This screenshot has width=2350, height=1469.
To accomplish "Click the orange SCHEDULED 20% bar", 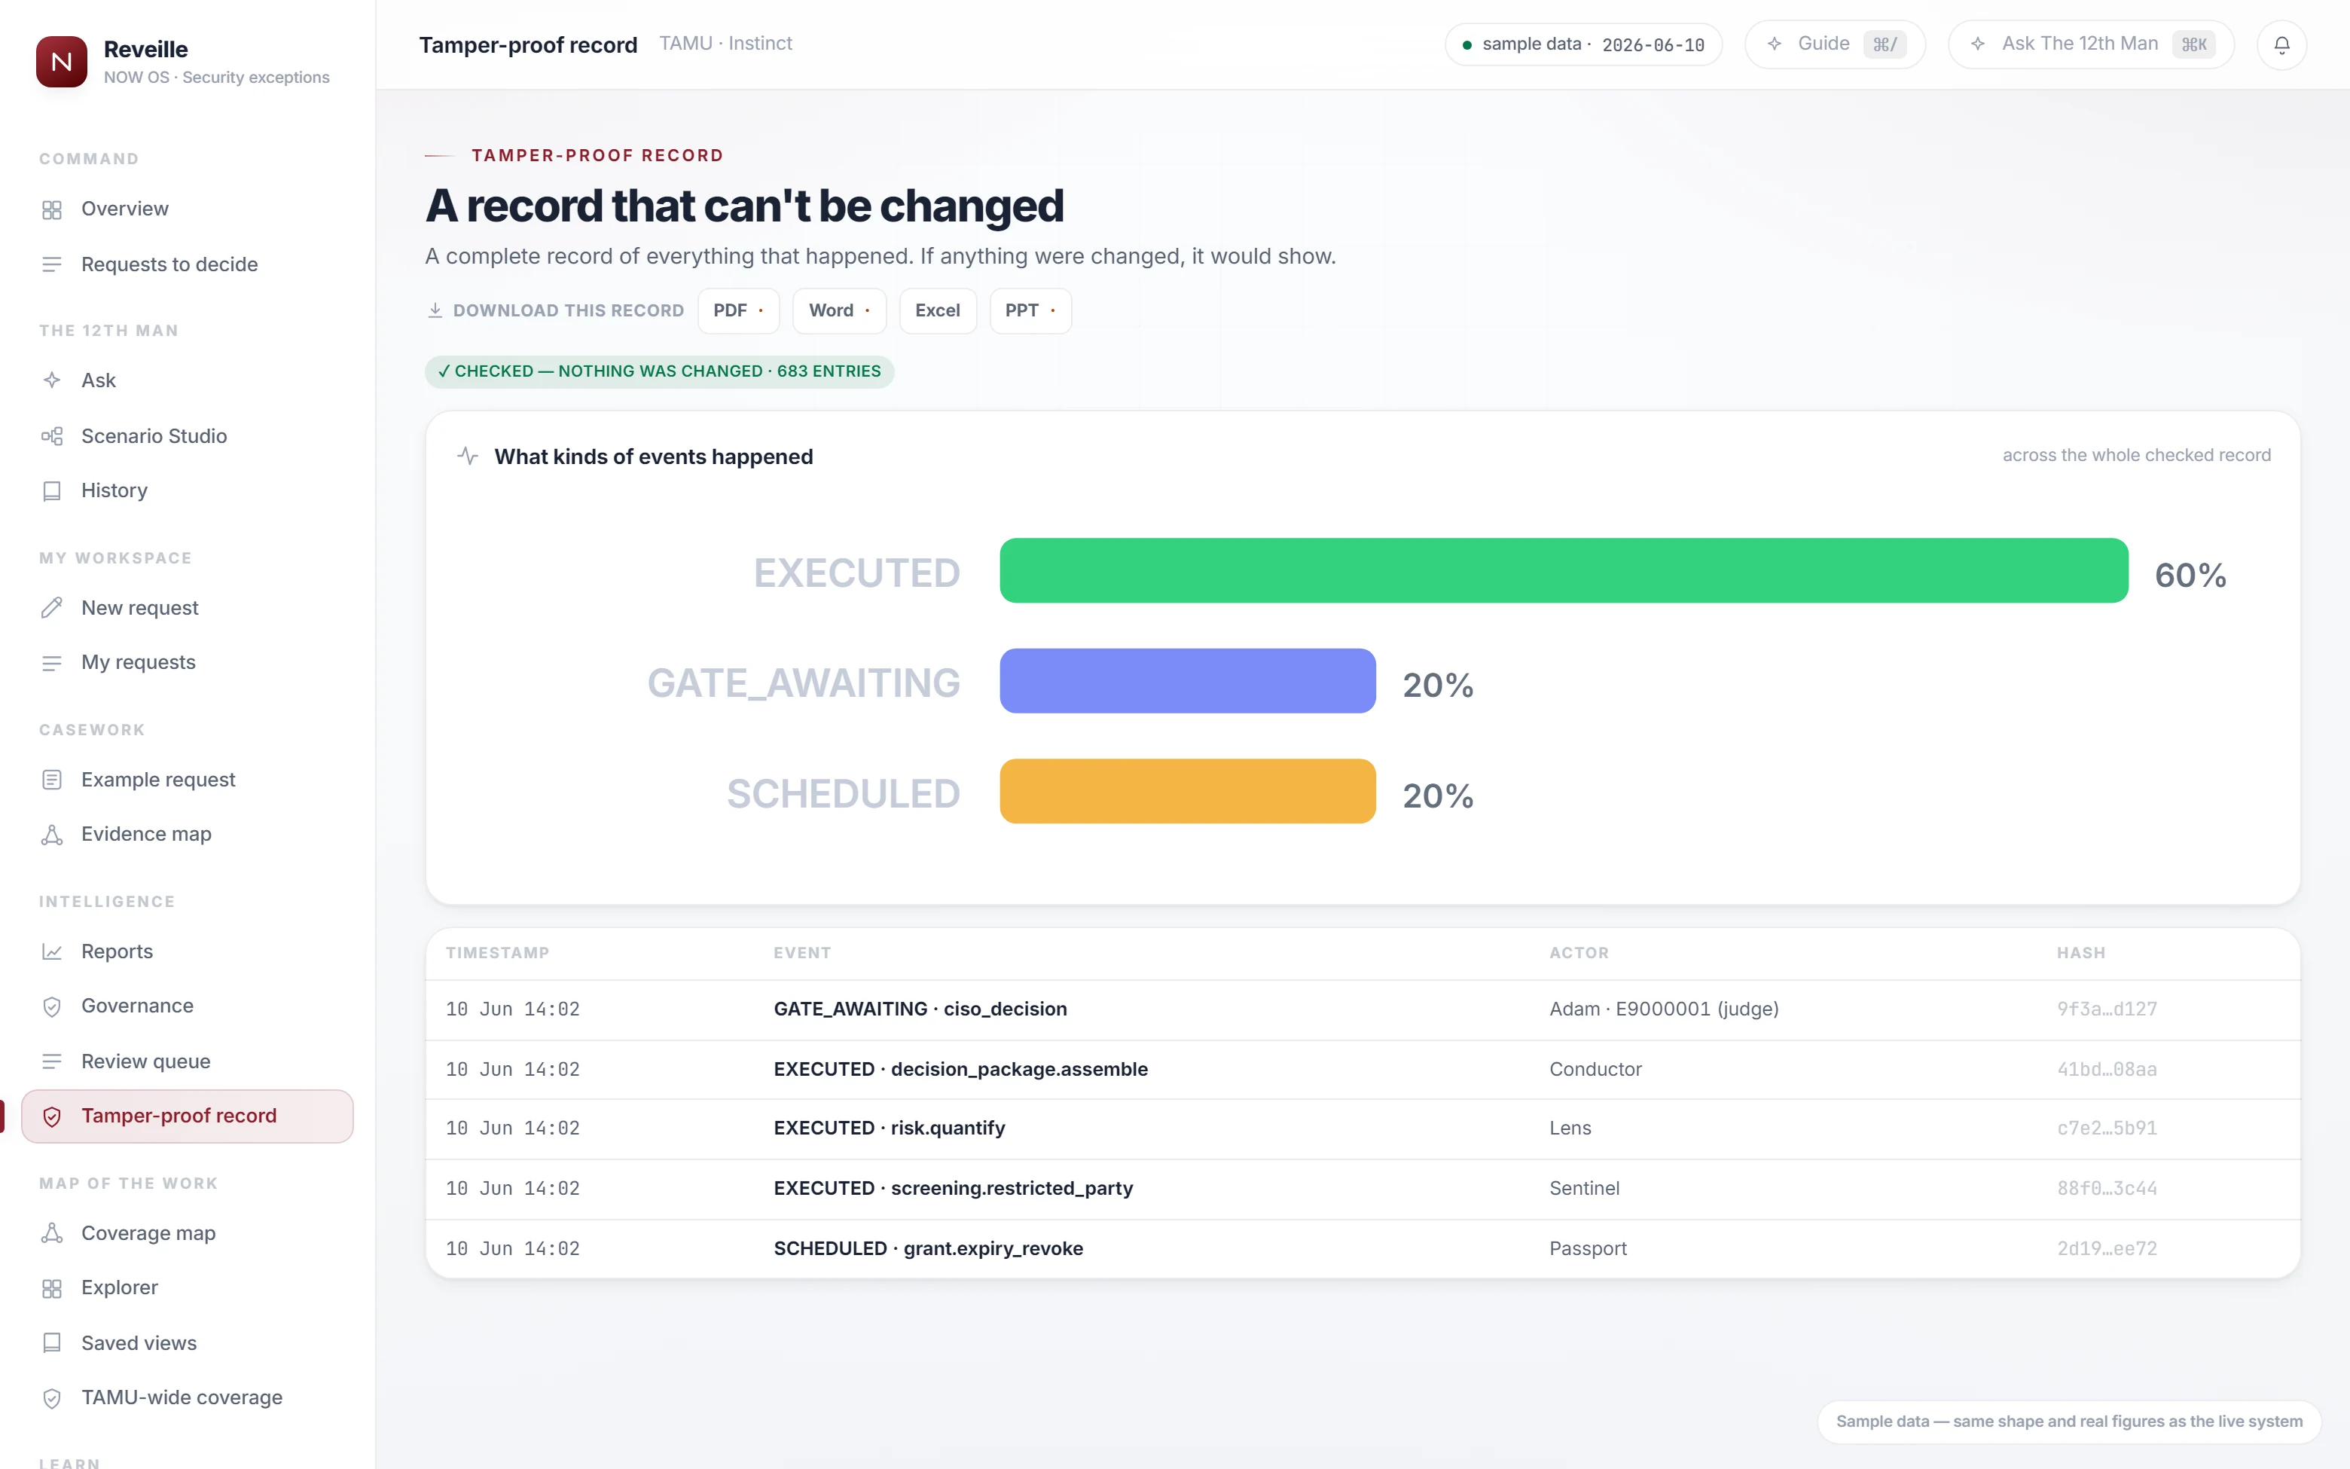I will click(1188, 791).
